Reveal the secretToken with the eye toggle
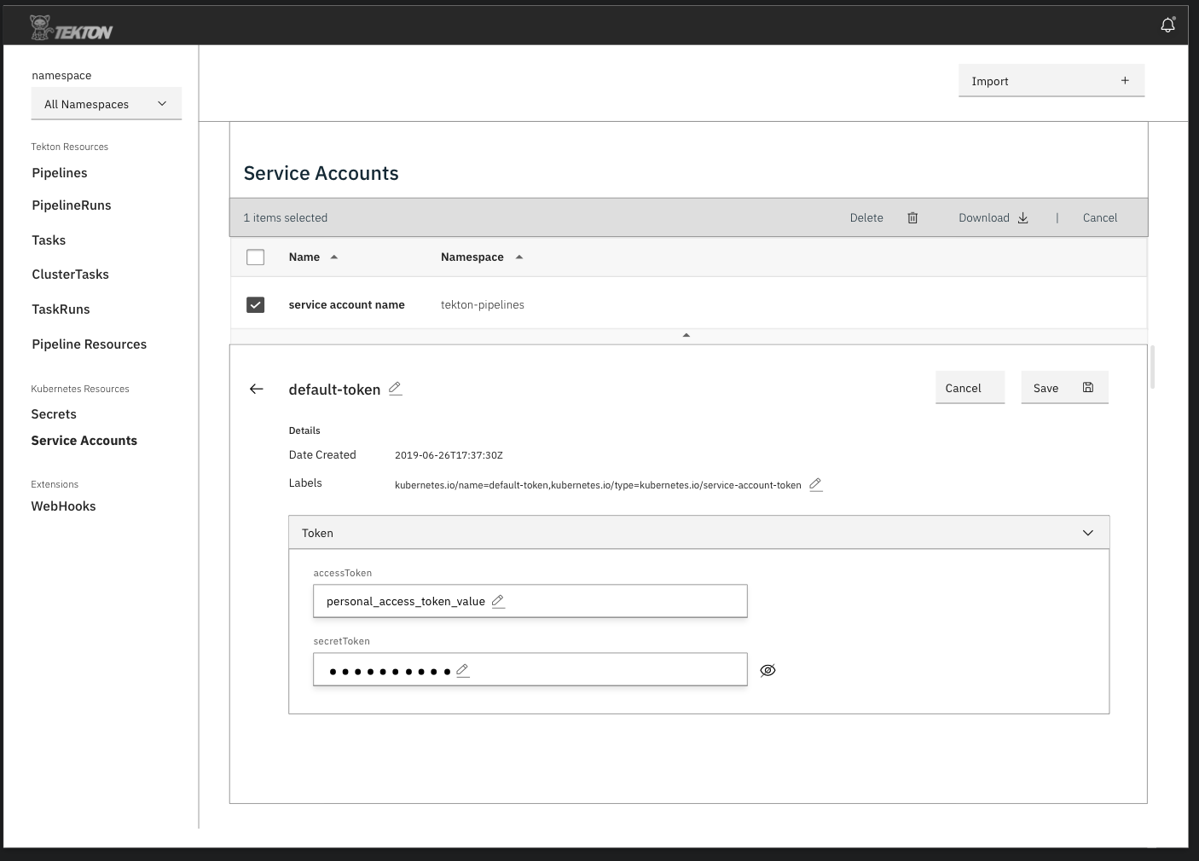This screenshot has width=1199, height=861. coord(767,670)
